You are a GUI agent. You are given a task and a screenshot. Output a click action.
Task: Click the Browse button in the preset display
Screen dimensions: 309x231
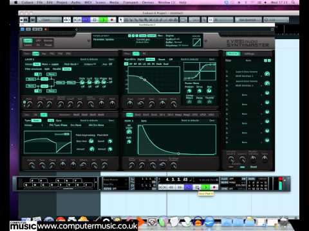152,36
